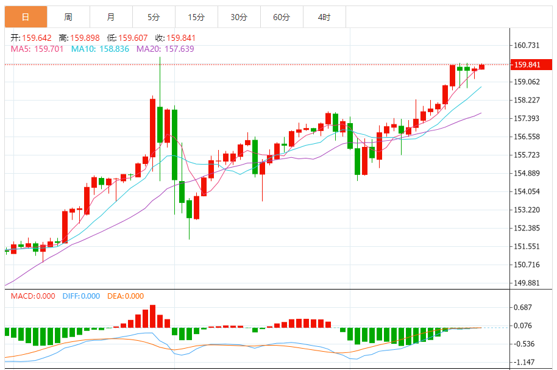Click the DEA:0.000 label

click(126, 296)
